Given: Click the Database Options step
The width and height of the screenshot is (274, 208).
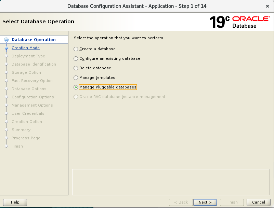Looking at the screenshot, I should pyautogui.click(x=29, y=89).
